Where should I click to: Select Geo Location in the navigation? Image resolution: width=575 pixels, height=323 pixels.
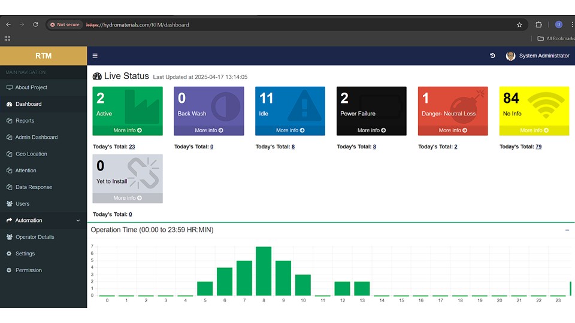tap(31, 154)
